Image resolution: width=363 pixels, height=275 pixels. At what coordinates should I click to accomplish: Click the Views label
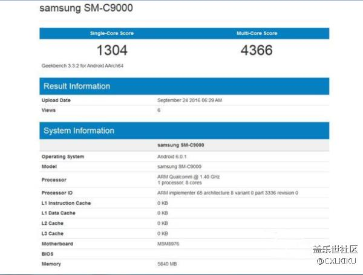[48, 110]
